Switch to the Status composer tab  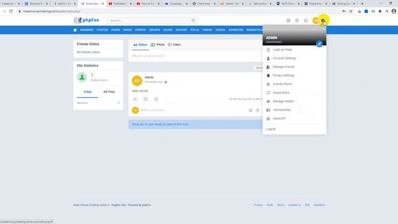click(x=141, y=45)
